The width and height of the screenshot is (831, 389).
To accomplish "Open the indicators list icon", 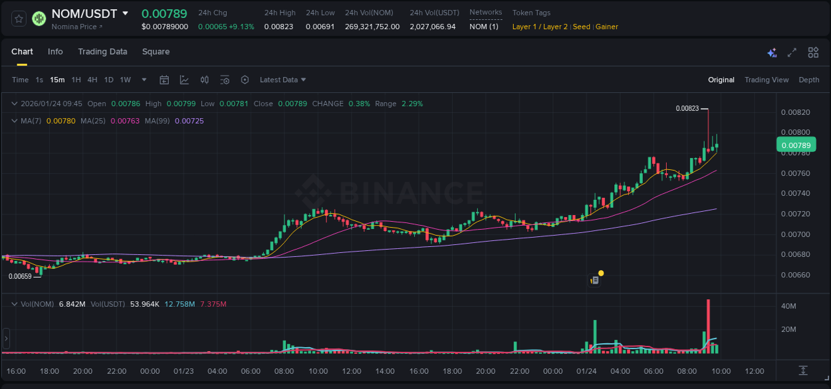I will (225, 80).
